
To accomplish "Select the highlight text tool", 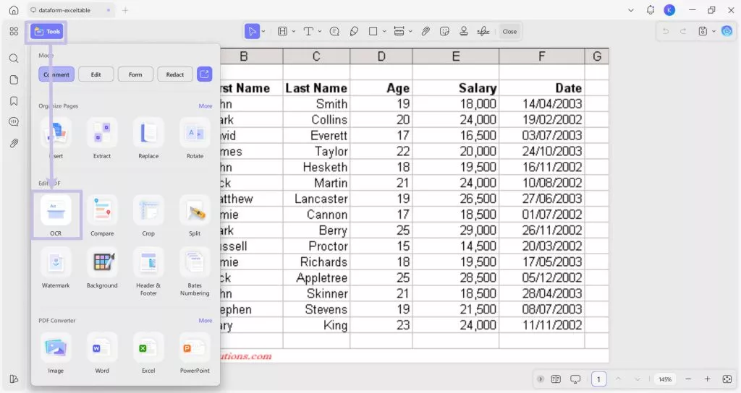I will (283, 32).
